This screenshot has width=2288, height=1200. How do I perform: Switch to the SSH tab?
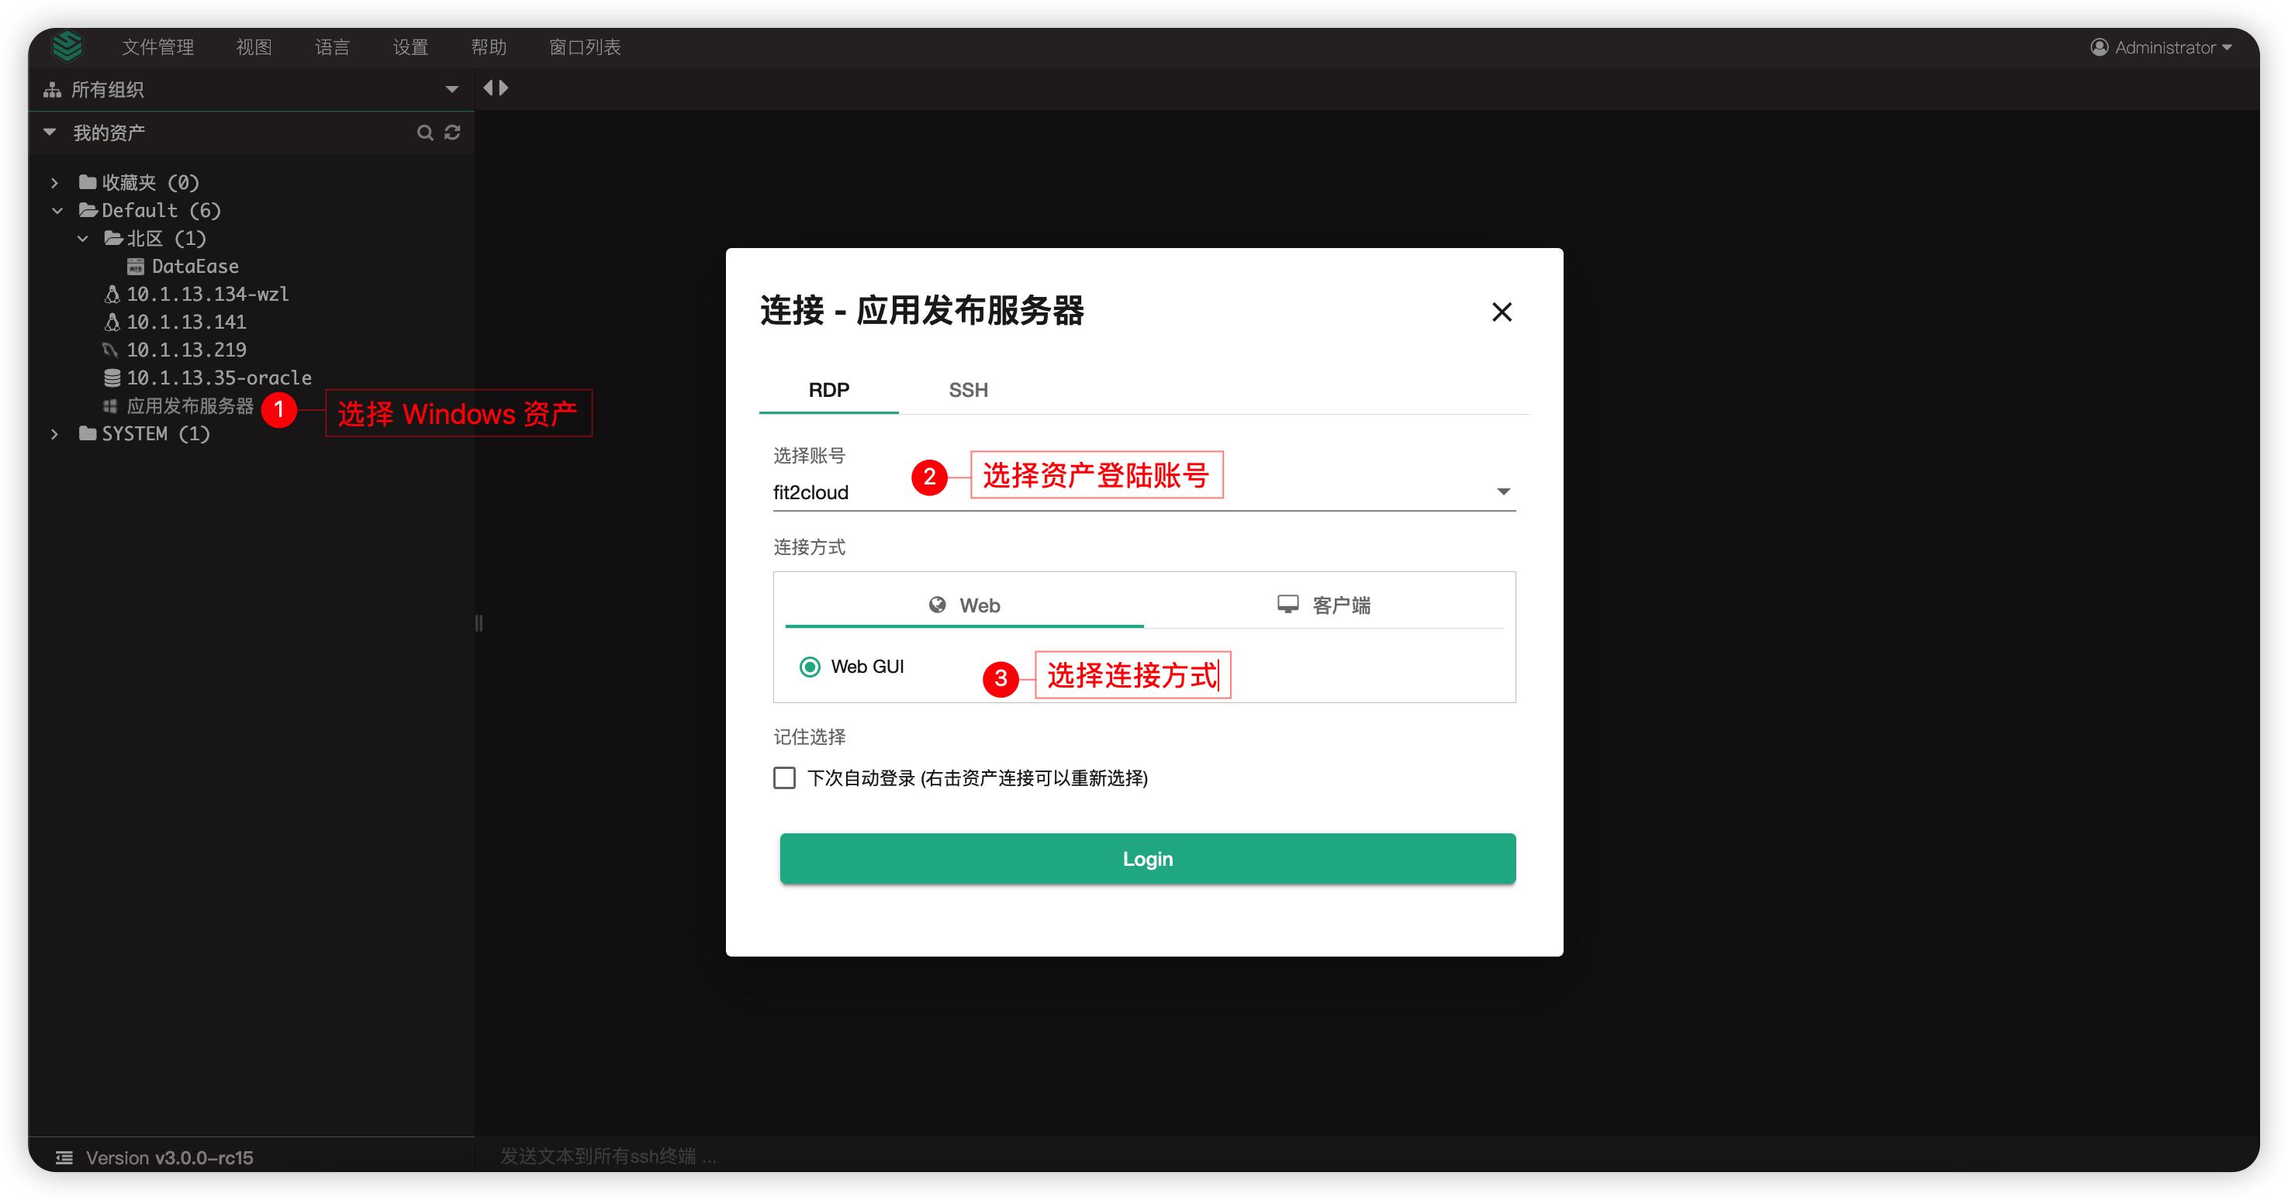966,390
